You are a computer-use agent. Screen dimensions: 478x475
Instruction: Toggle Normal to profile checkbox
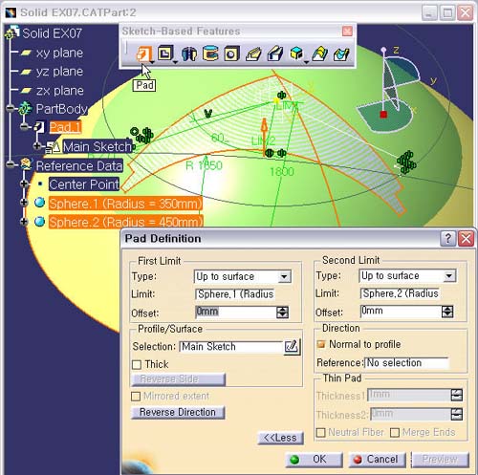[321, 344]
